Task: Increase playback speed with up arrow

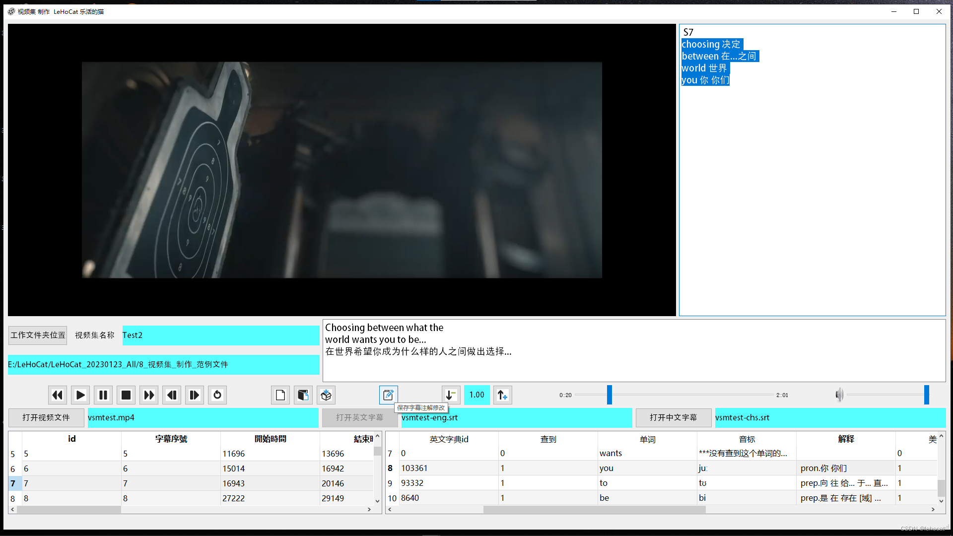Action: click(x=502, y=395)
